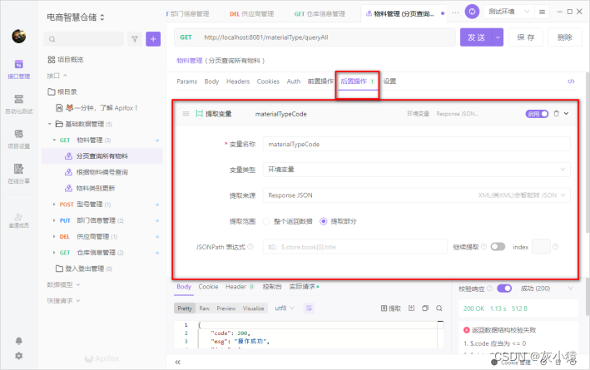
Task: Click the drag handle of 提取变量 step
Action: pyautogui.click(x=186, y=114)
